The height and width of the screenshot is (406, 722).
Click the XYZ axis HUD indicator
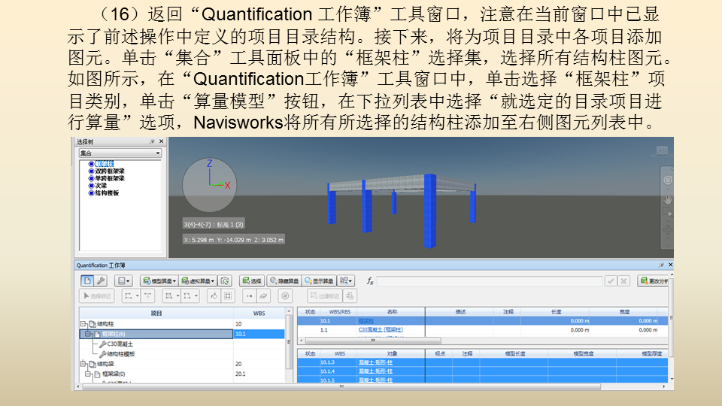click(210, 185)
